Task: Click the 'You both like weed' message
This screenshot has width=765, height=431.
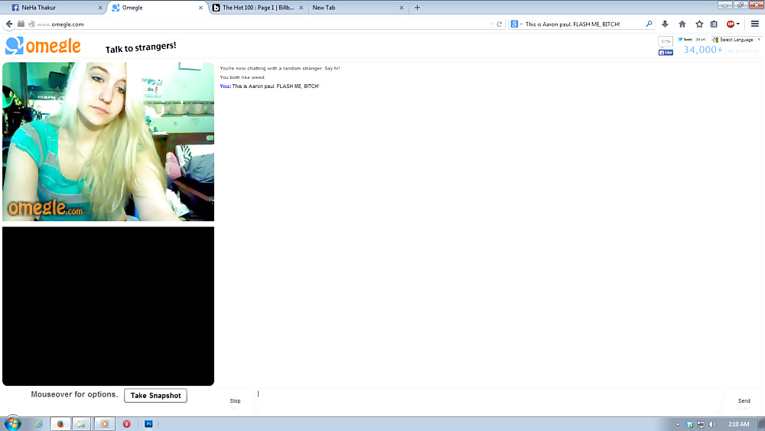Action: click(x=242, y=77)
